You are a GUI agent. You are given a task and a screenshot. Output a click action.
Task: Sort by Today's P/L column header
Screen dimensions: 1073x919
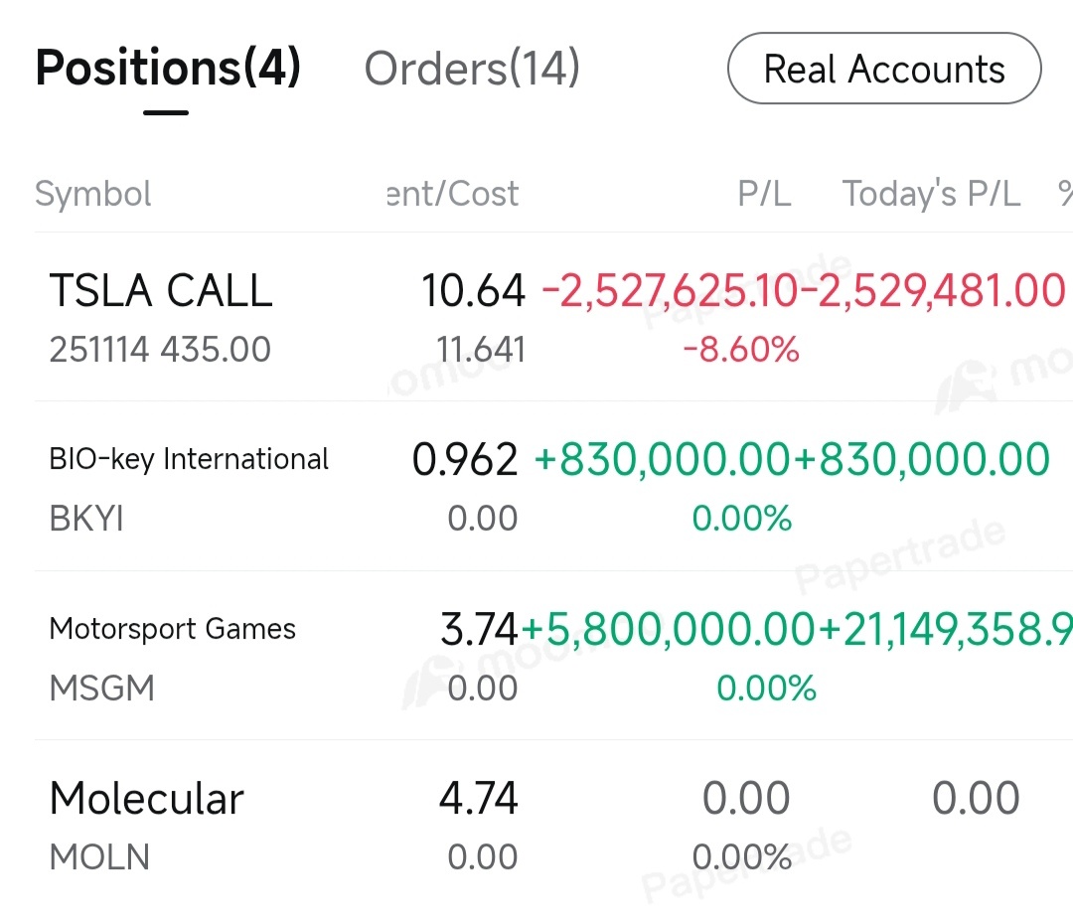click(931, 194)
